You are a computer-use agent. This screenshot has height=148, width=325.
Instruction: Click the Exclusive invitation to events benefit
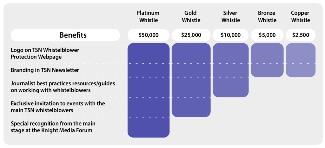58,107
